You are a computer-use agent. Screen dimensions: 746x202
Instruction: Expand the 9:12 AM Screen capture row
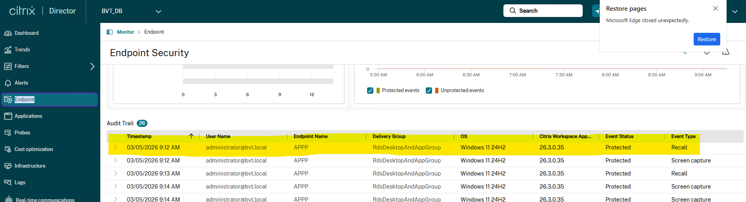point(116,160)
